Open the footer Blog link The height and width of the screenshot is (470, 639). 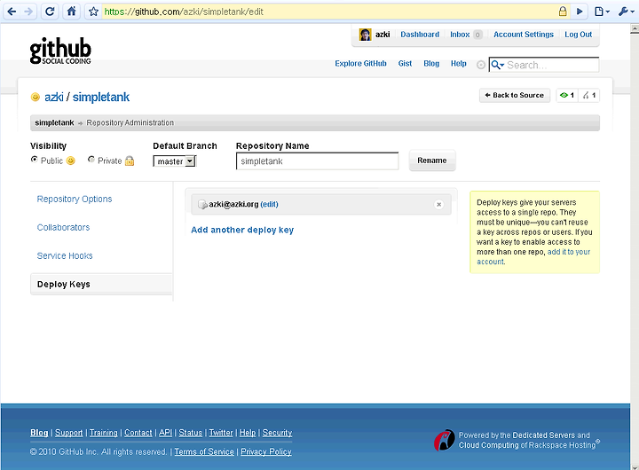point(39,433)
